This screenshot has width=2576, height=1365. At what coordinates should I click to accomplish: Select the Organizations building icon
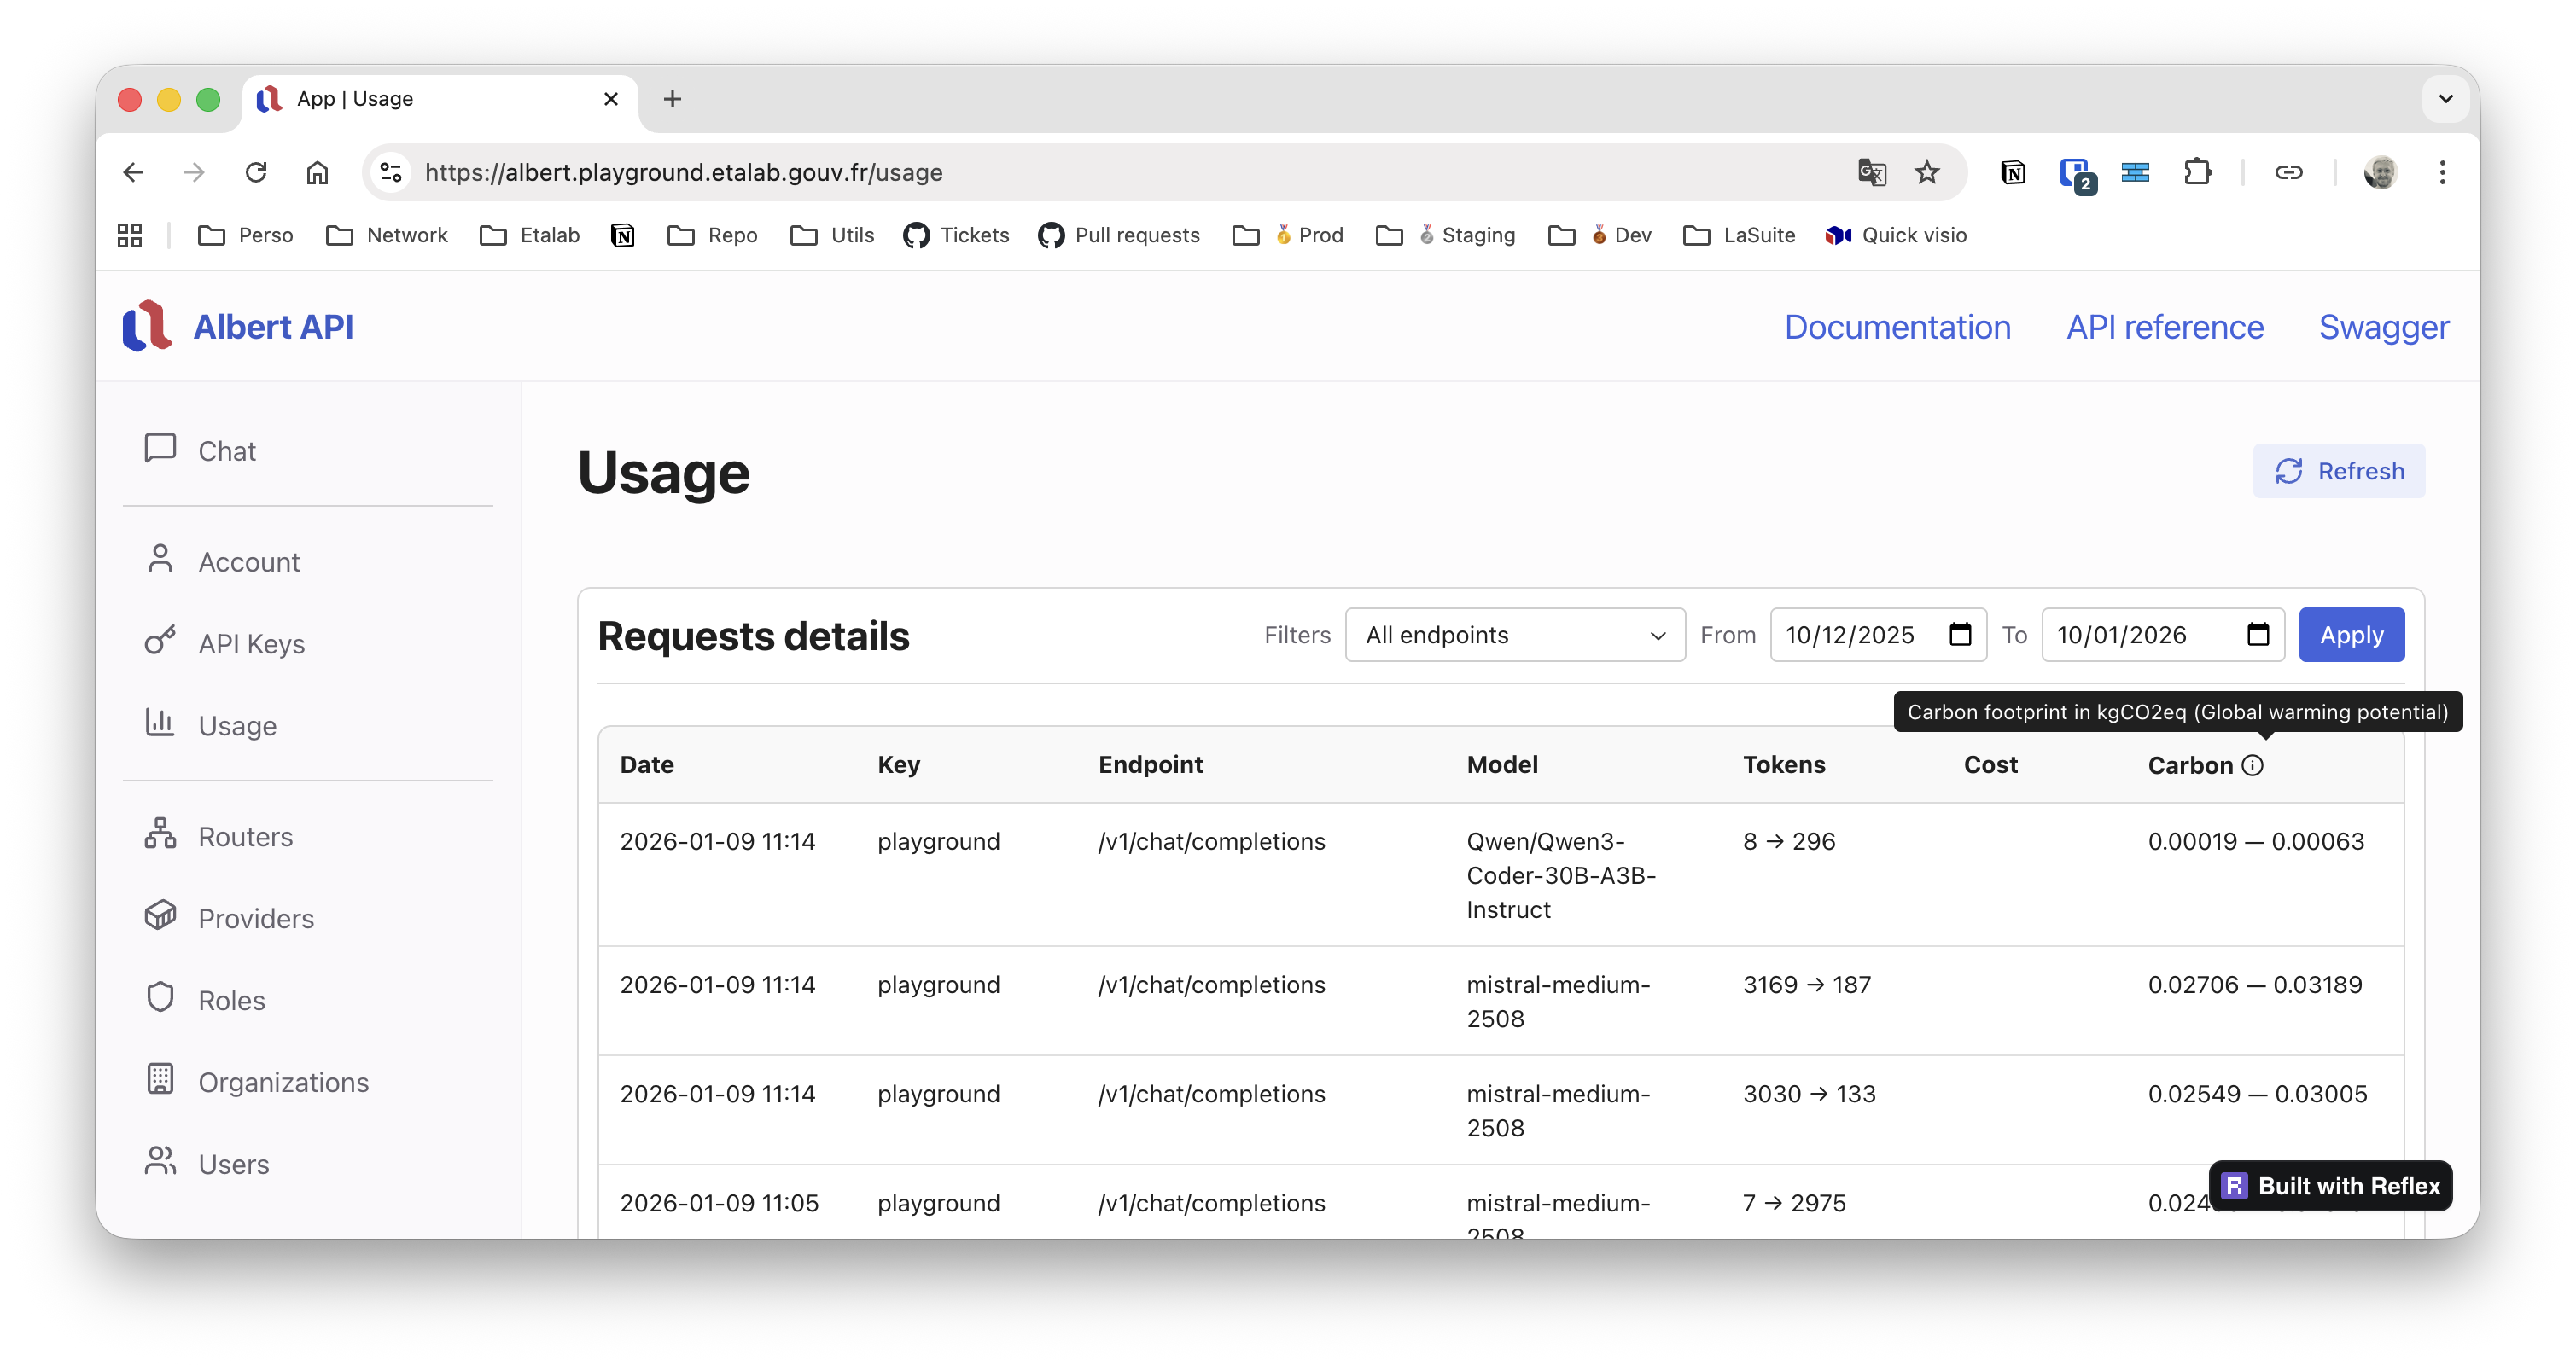pos(161,1079)
